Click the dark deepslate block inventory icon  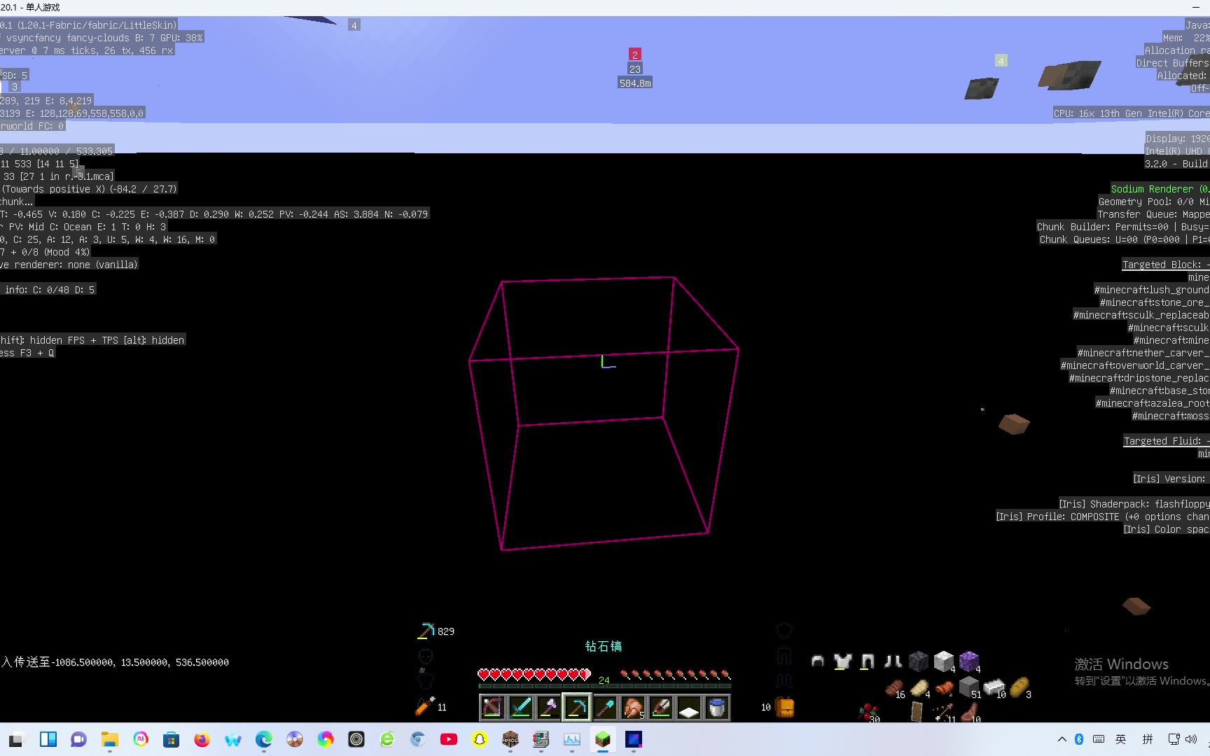(918, 661)
